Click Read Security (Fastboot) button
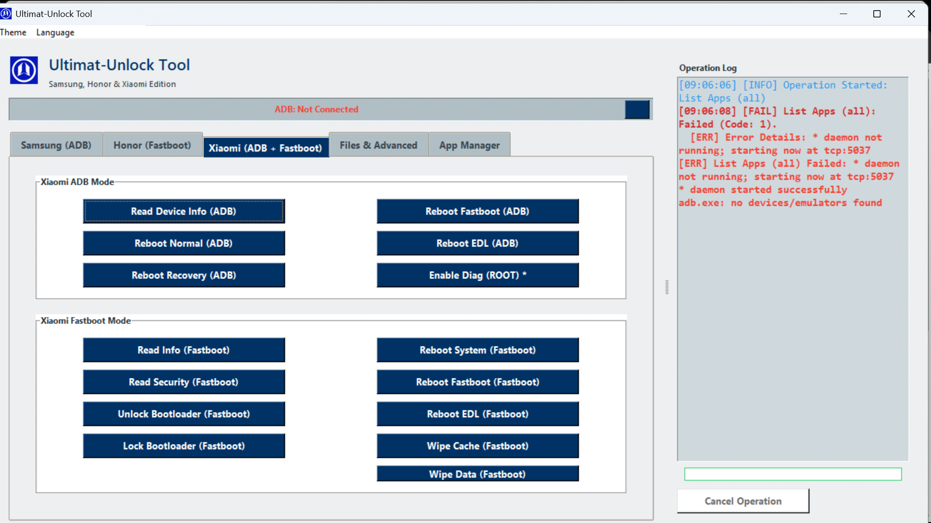The image size is (931, 523). [x=184, y=382]
